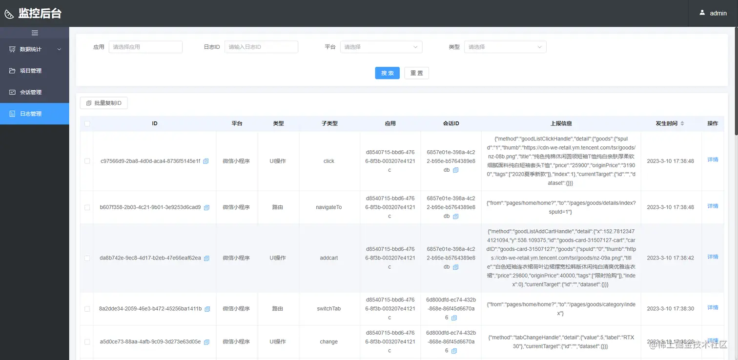Click the 搜索 button
Viewport: 738px width, 360px height.
(x=388, y=73)
